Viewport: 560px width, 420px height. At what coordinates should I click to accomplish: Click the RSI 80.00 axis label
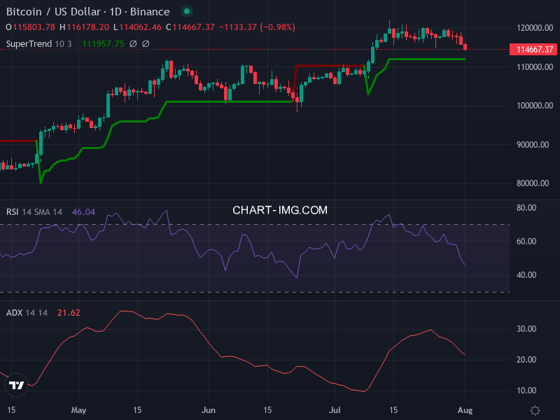coord(526,208)
